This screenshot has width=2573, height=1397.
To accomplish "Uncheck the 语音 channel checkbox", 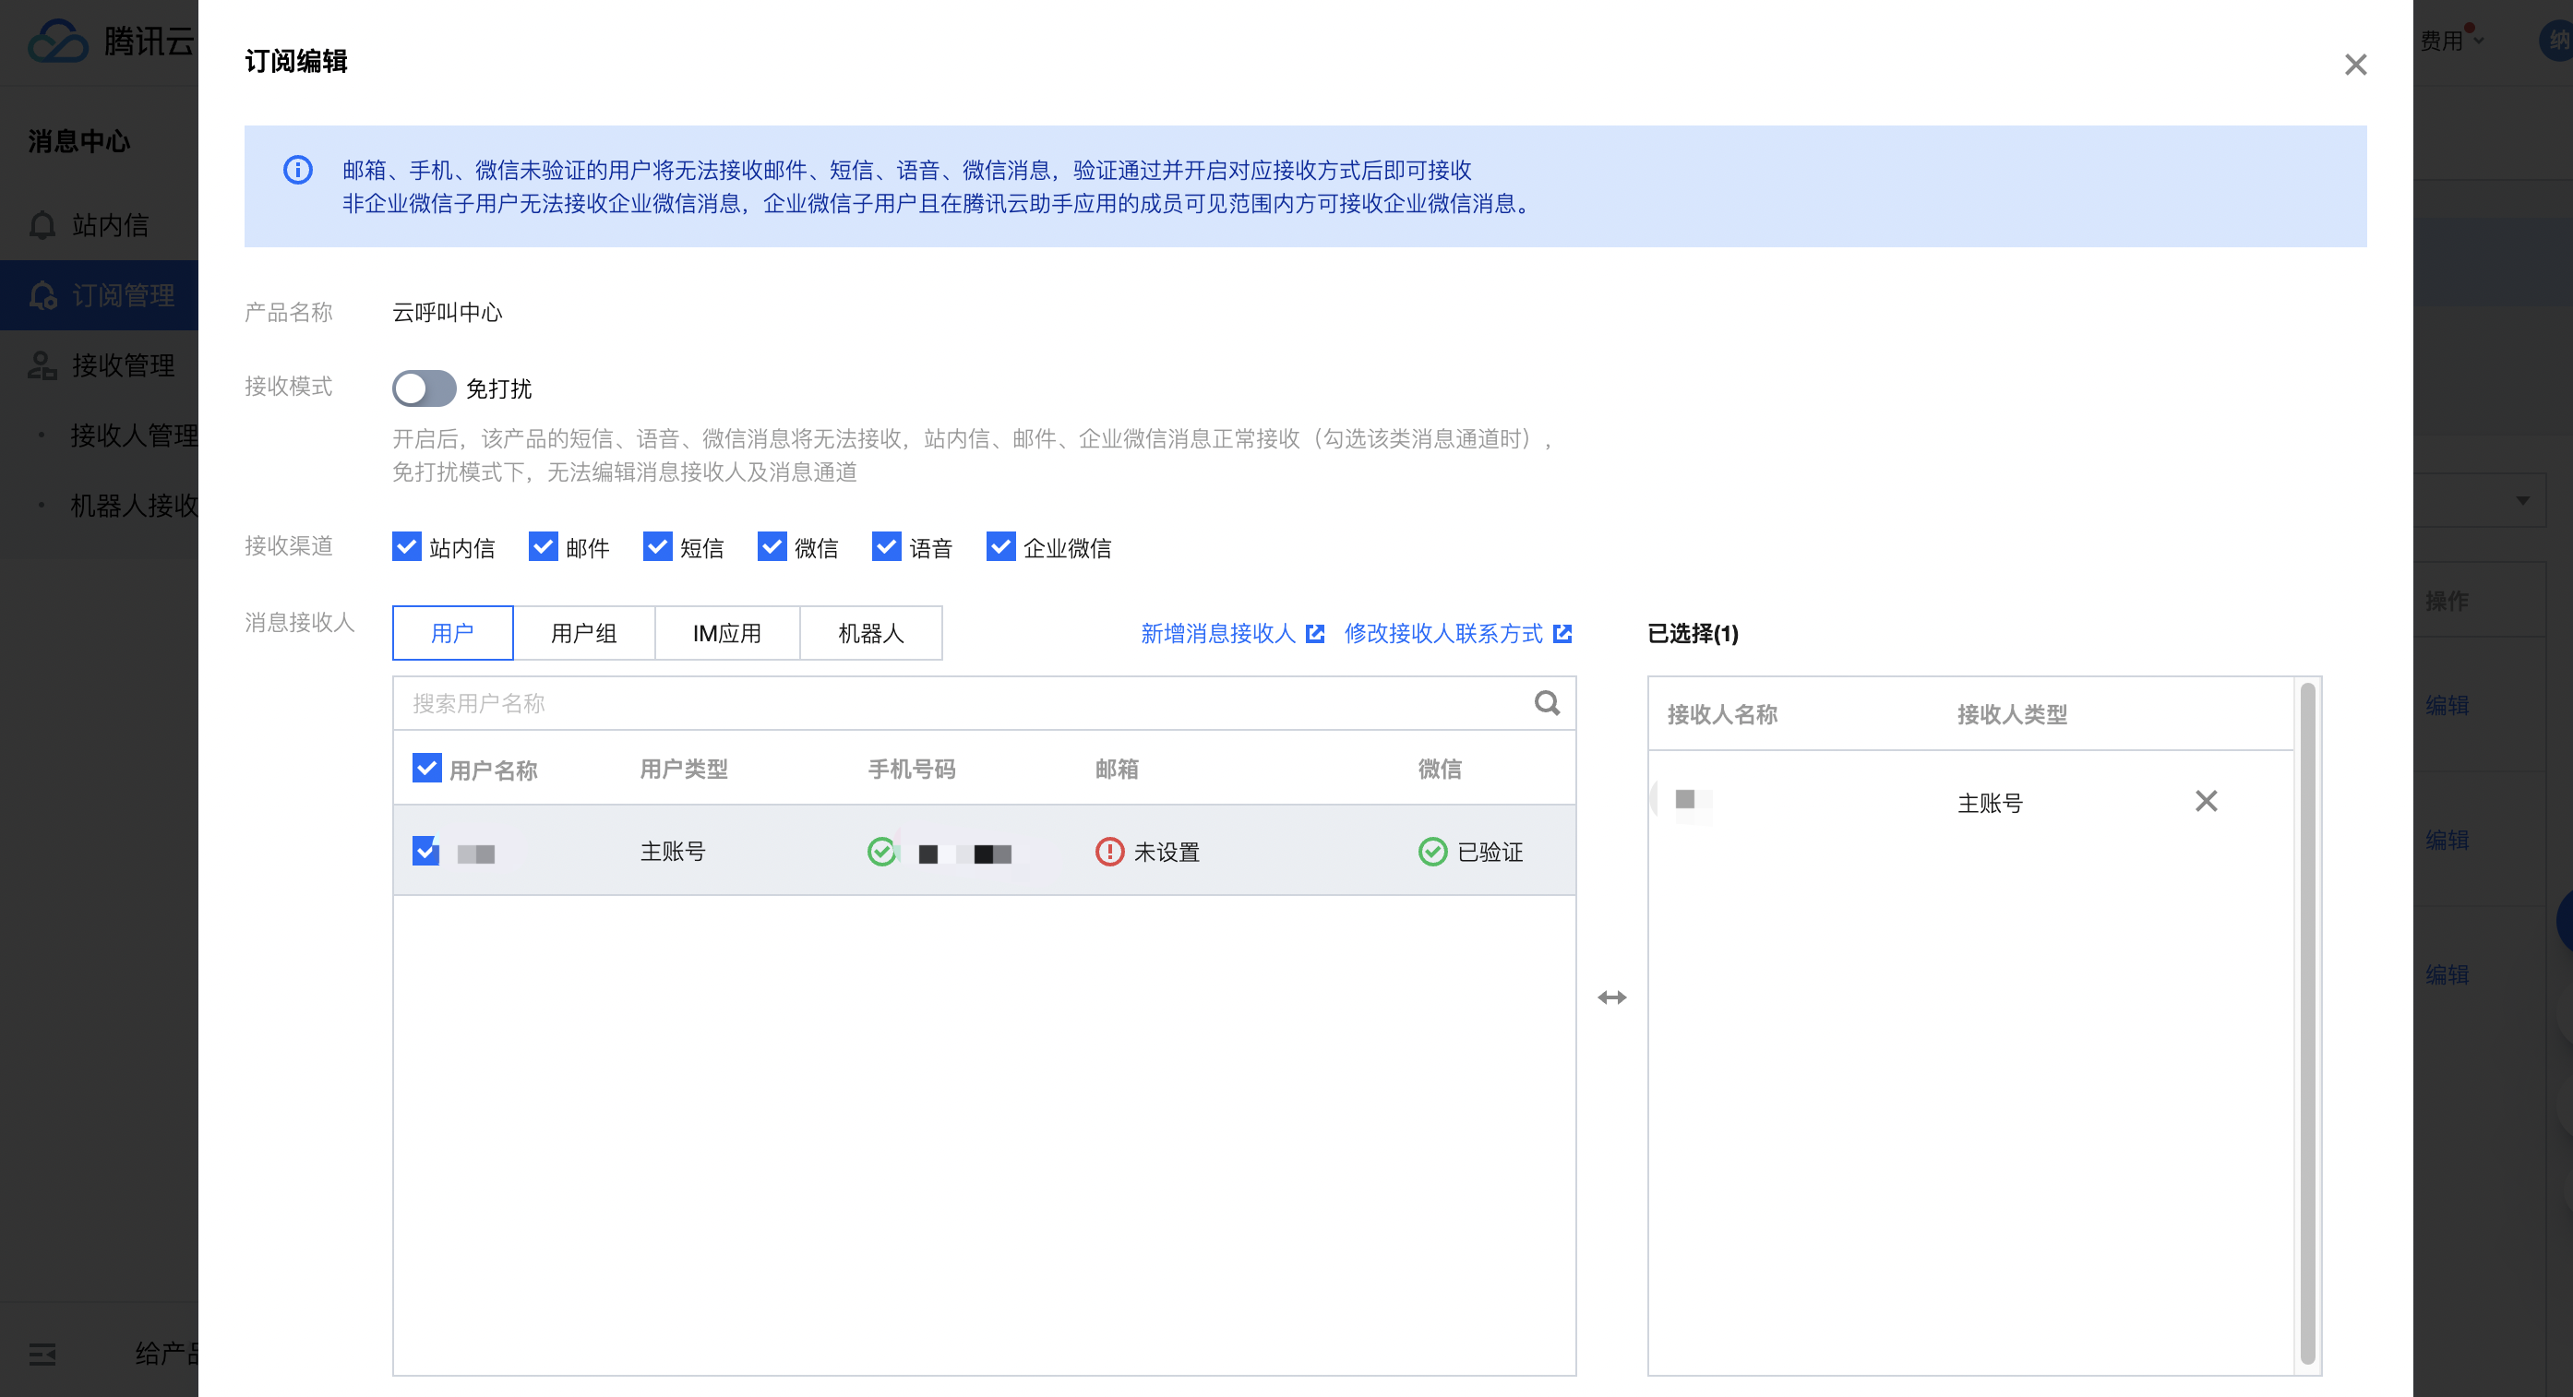I will 886,547.
